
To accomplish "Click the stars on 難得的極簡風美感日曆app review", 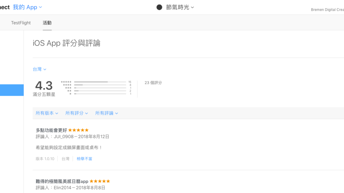I will (x=100, y=181).
